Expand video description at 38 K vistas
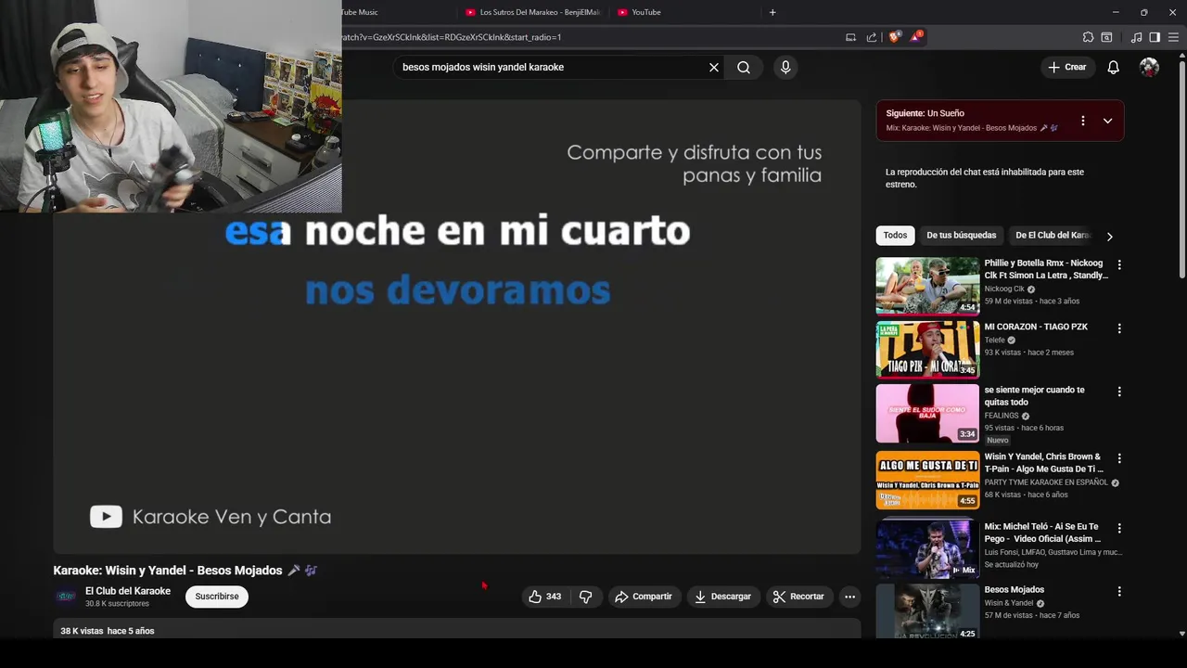Screen dimensions: 1187x668 (457, 631)
